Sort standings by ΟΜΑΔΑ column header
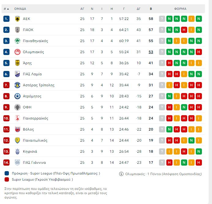The height and width of the screenshot is (204, 212). (x=20, y=9)
